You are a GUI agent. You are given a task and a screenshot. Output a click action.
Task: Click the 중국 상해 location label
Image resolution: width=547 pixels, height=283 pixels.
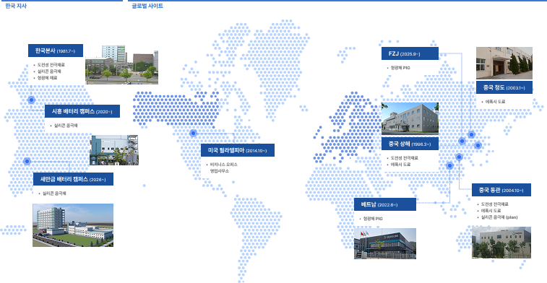pyautogui.click(x=410, y=144)
